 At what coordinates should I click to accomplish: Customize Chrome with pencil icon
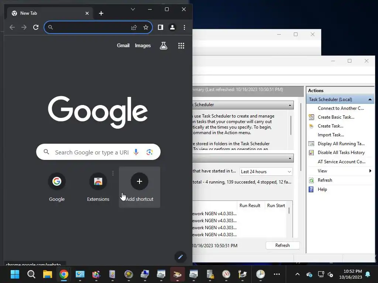(x=180, y=257)
